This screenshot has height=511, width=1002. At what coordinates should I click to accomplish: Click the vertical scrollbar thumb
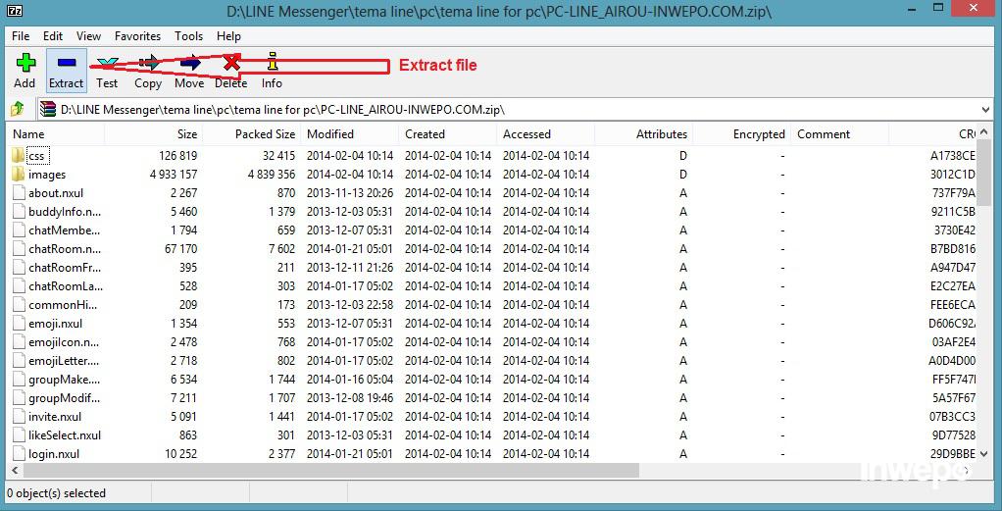click(x=984, y=173)
